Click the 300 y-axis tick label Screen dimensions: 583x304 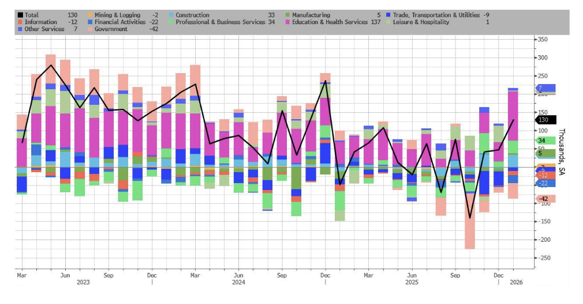(543, 58)
